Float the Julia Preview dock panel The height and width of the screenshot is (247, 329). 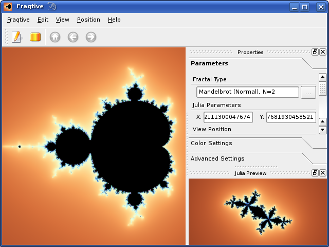pyautogui.click(x=315, y=173)
